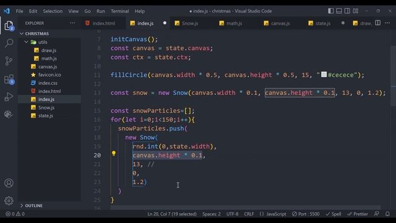Image resolution: width=396 pixels, height=223 pixels.
Task: Switch to the Snow.js tab
Action: point(190,24)
